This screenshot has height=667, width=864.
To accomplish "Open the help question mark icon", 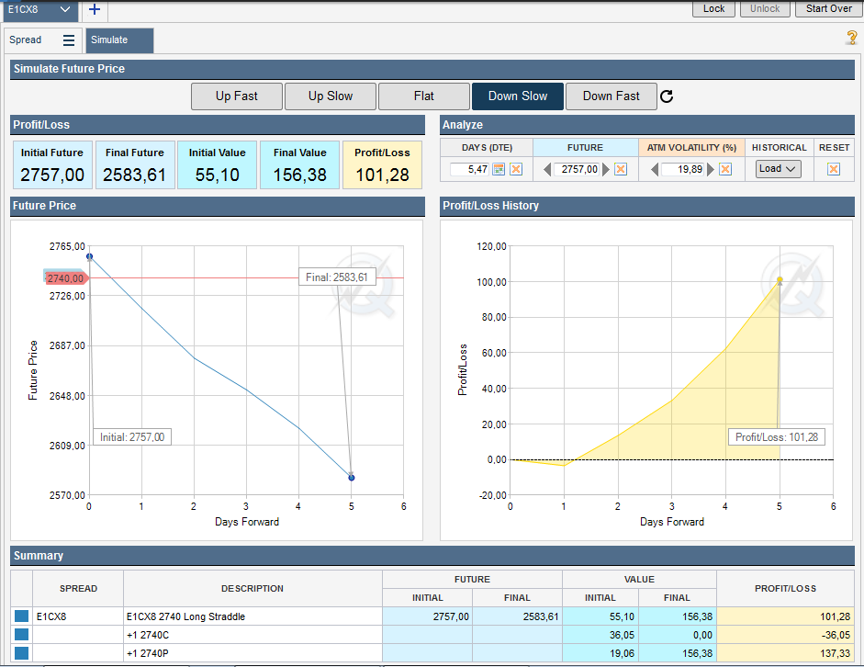I will pos(851,38).
